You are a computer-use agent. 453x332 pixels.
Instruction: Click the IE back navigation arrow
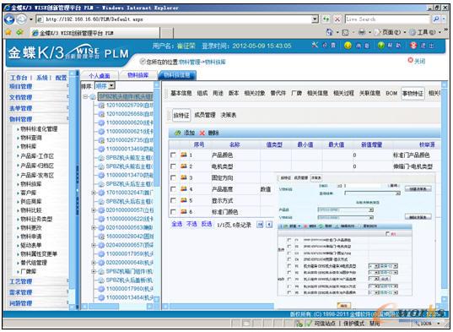click(x=9, y=19)
